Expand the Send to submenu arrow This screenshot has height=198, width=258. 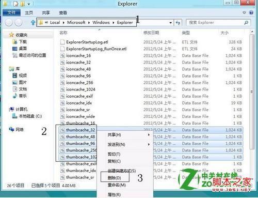click(149, 144)
